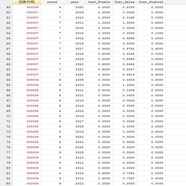The width and height of the screenshot is (186, 186).
Task: Click the Cust_Sales value 0.4593
Action: pyautogui.click(x=129, y=38)
